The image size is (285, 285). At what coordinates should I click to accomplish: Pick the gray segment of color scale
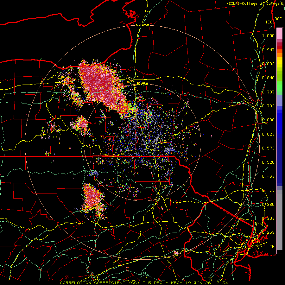[280, 220]
